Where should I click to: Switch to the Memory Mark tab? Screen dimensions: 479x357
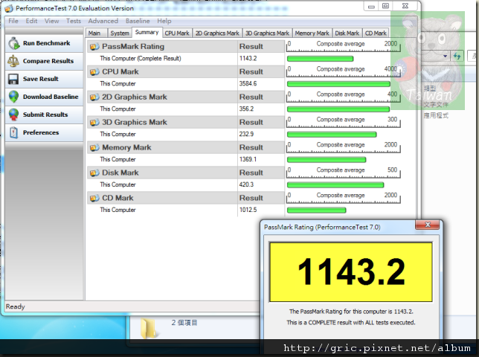point(312,33)
